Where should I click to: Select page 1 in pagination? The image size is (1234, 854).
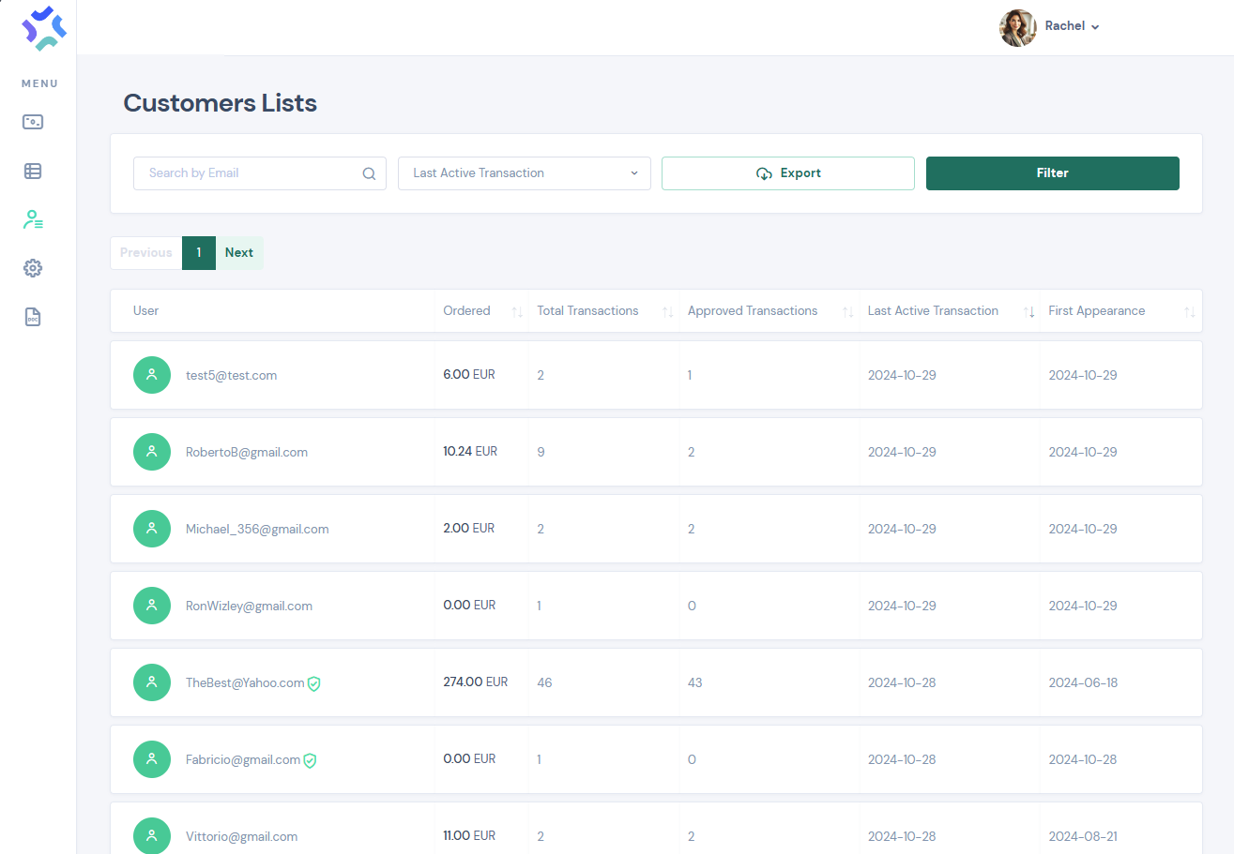click(199, 253)
